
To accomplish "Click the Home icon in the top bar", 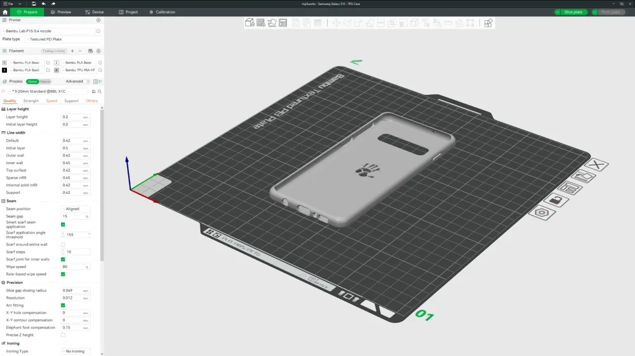I will click(5, 12).
